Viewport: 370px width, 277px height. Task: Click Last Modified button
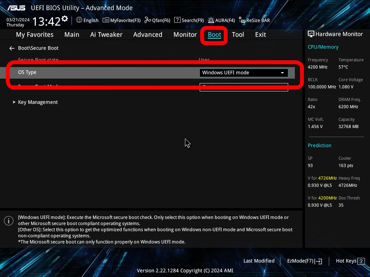pos(259,261)
